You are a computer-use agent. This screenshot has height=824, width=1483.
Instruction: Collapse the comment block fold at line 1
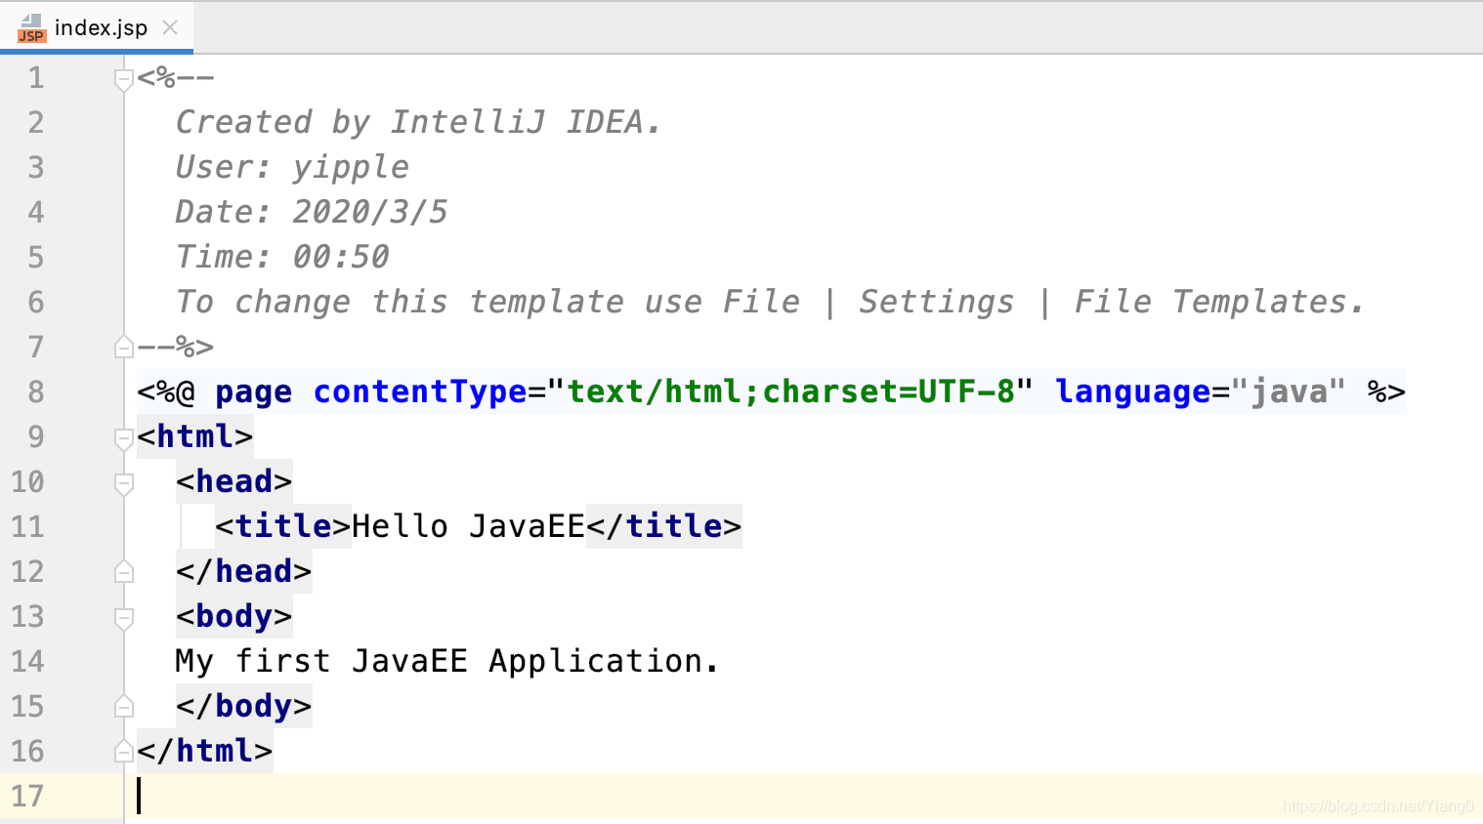123,78
